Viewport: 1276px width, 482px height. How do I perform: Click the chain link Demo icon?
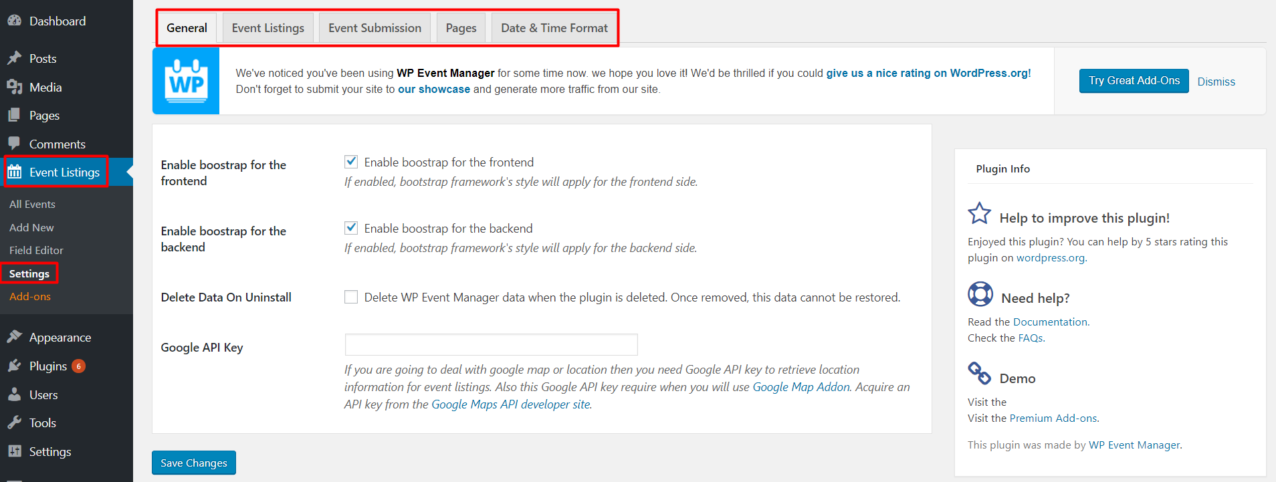[x=979, y=374]
